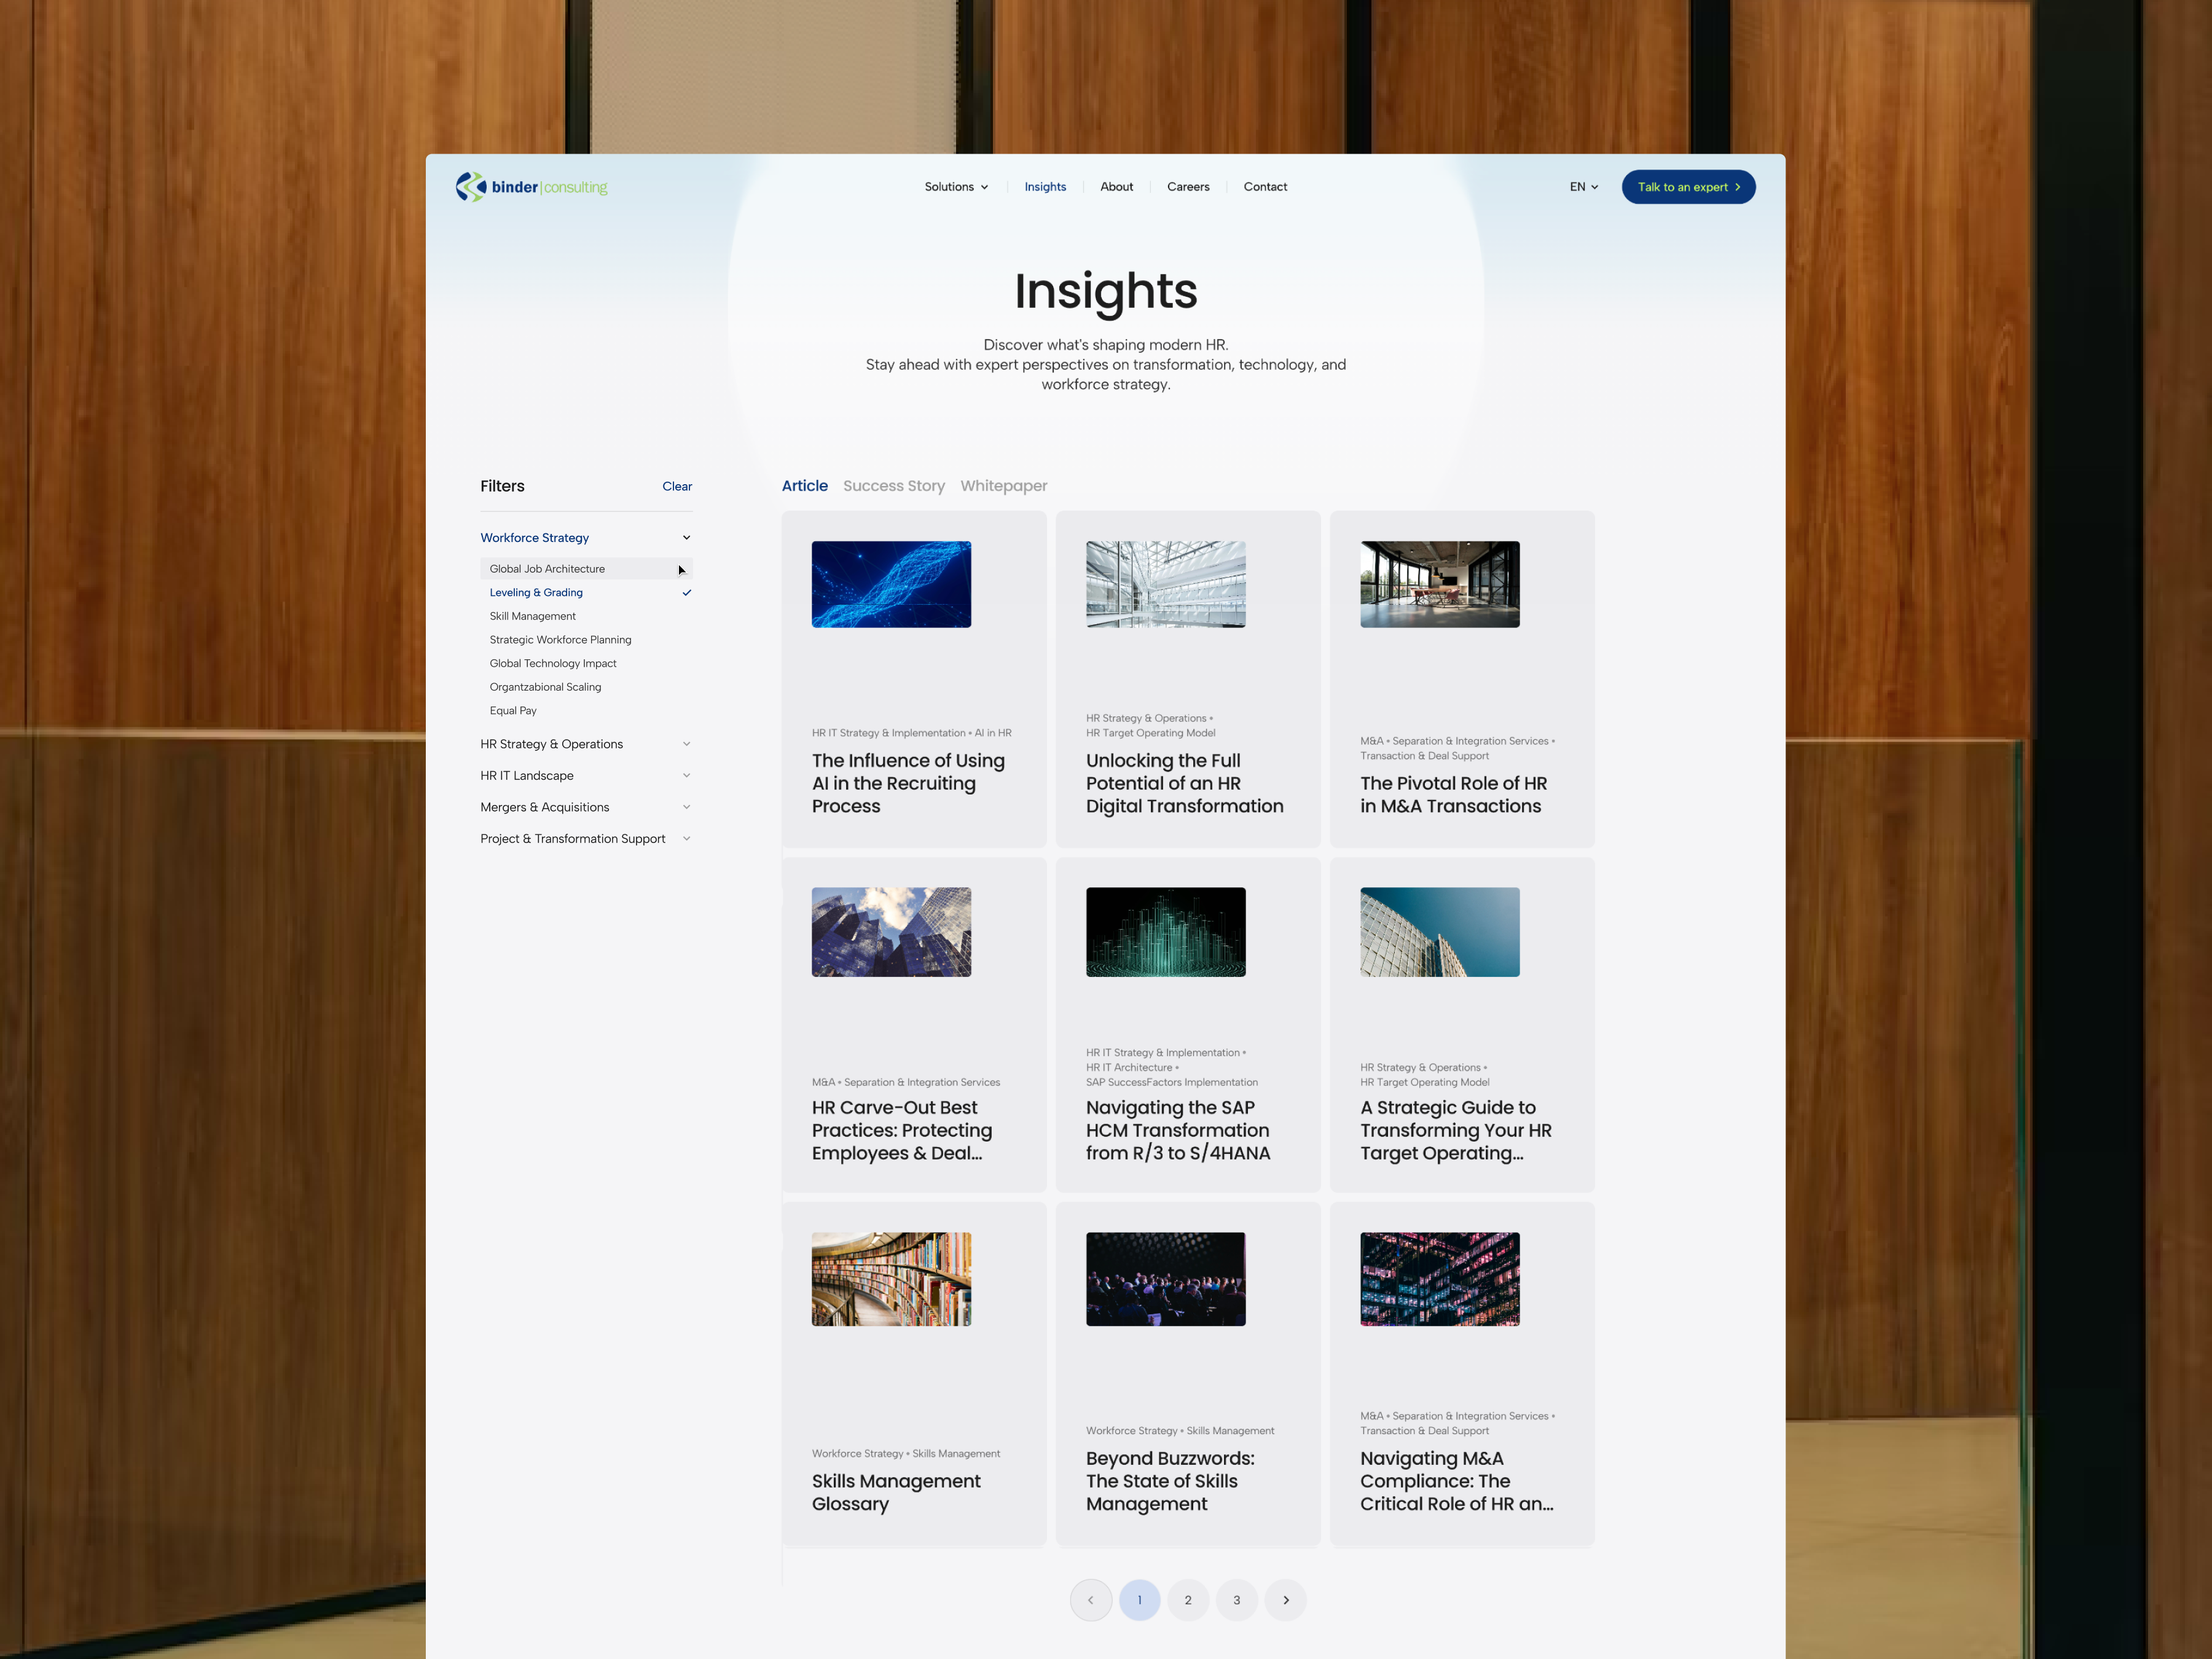Select the Equal Pay filter
2212x1659 pixels.
click(586, 711)
